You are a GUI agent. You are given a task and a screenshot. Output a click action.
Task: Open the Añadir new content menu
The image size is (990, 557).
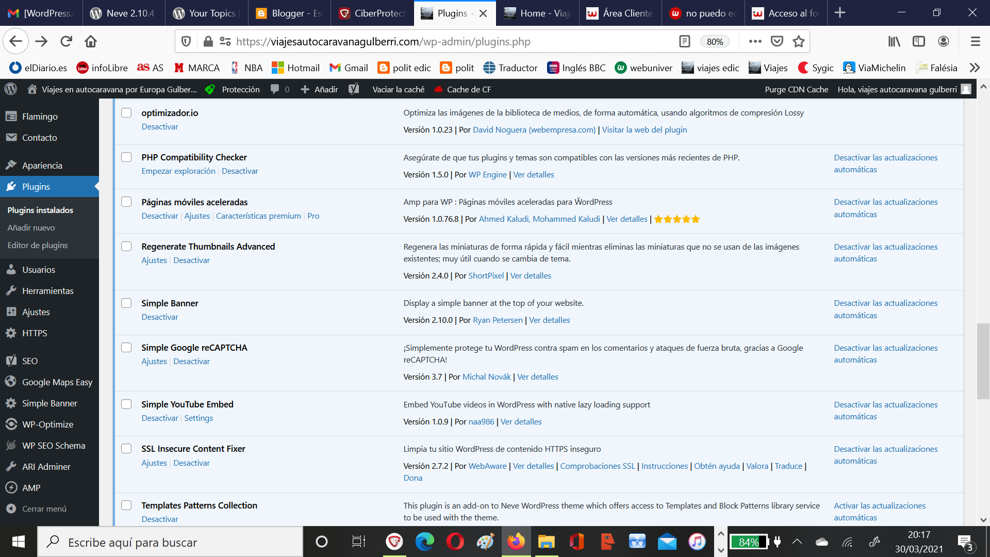click(319, 89)
